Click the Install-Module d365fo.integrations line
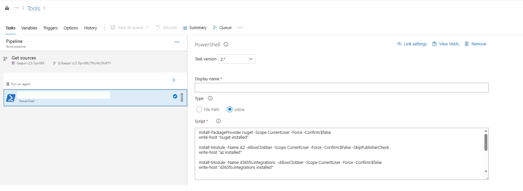Screen dimensions: 523x191 pos(290,162)
